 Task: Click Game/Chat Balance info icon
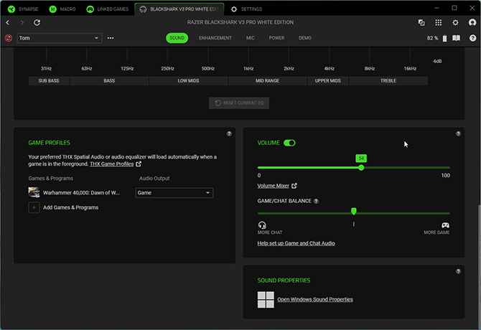point(316,201)
